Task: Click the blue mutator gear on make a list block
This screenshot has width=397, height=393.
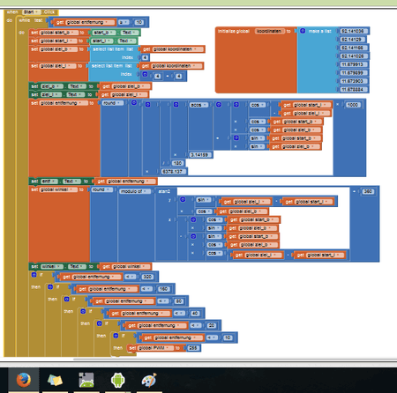Action: [x=303, y=31]
